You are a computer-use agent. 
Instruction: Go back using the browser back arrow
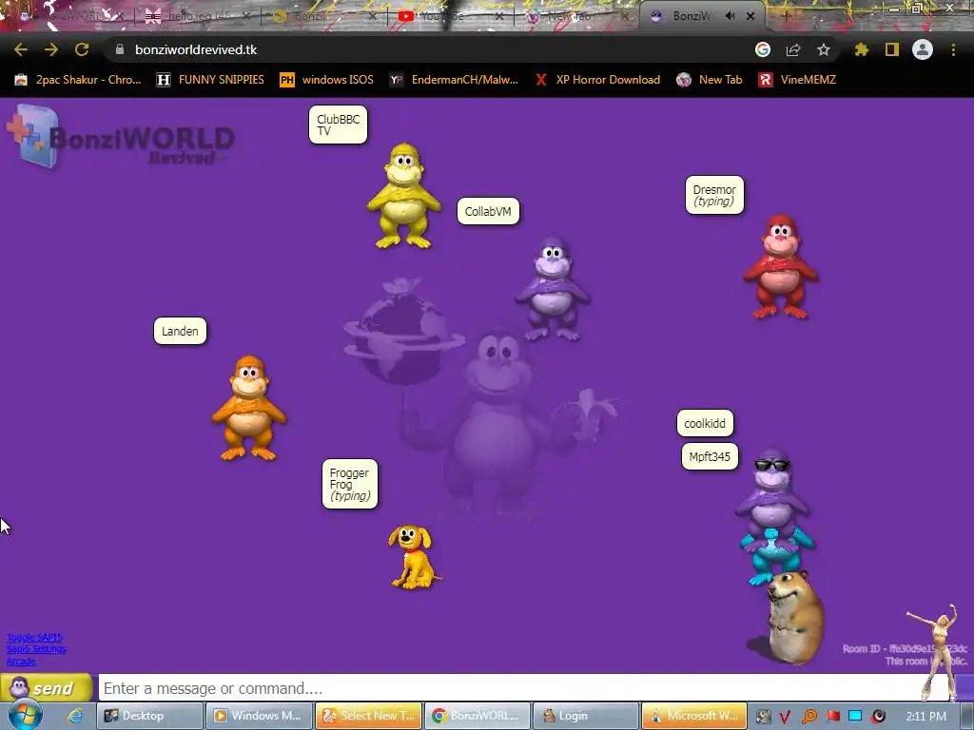tap(21, 49)
